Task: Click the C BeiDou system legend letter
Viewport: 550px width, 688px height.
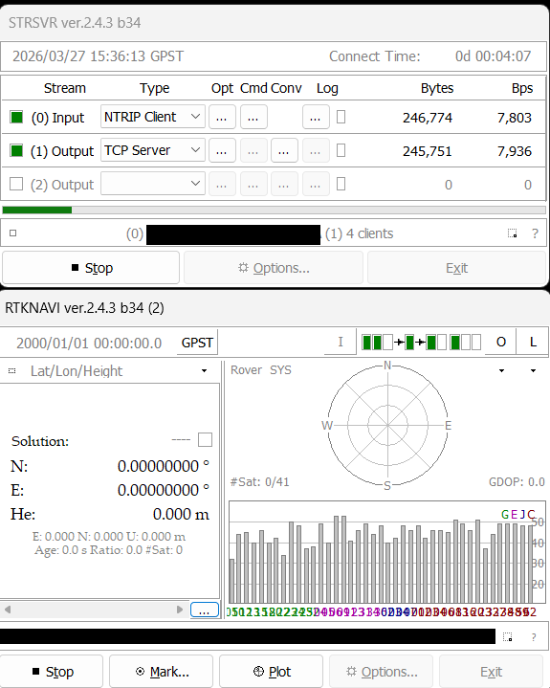Action: click(531, 514)
